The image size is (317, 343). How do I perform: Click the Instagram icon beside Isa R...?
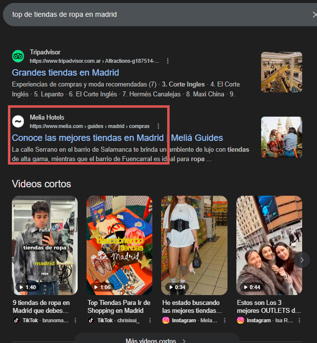coord(241,320)
